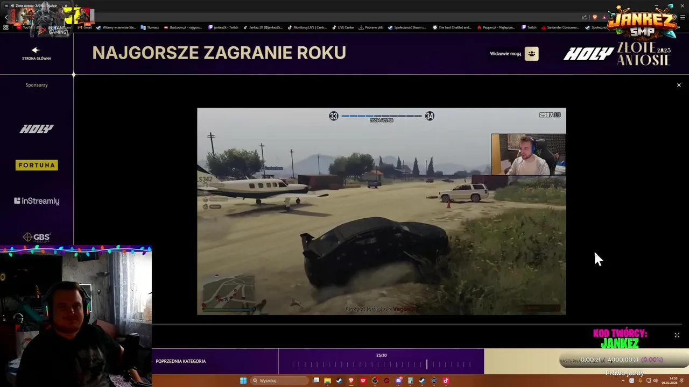Screen dimensions: 689x387
Task: Close the video overlay with X
Action: pyautogui.click(x=679, y=85)
